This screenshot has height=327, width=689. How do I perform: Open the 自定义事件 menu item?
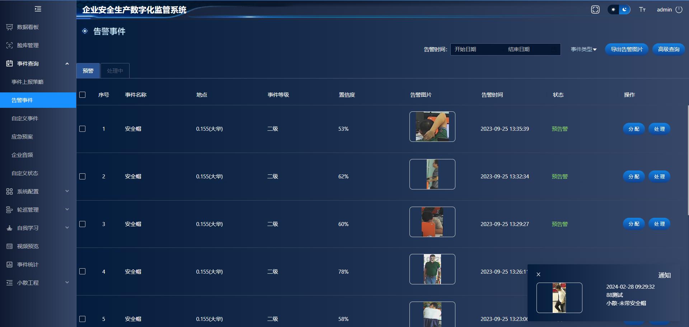[x=38, y=119]
